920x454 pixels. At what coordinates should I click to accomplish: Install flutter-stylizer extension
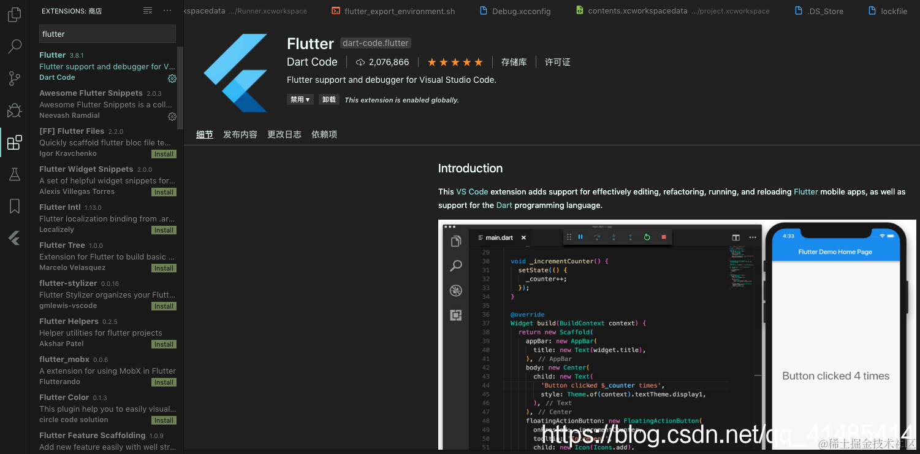click(x=164, y=306)
